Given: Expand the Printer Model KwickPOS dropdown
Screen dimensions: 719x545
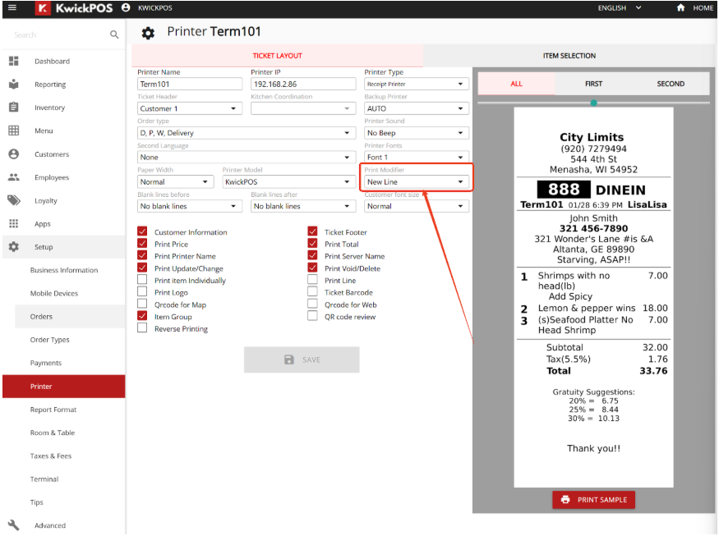Looking at the screenshot, I should click(x=289, y=182).
